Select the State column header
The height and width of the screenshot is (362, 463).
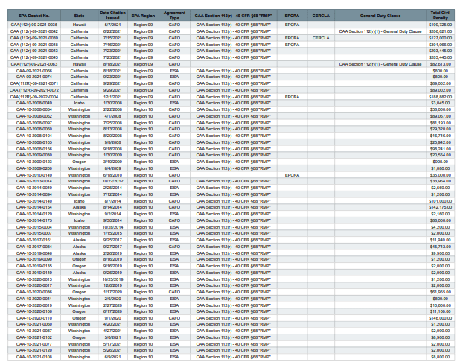coord(80,14)
